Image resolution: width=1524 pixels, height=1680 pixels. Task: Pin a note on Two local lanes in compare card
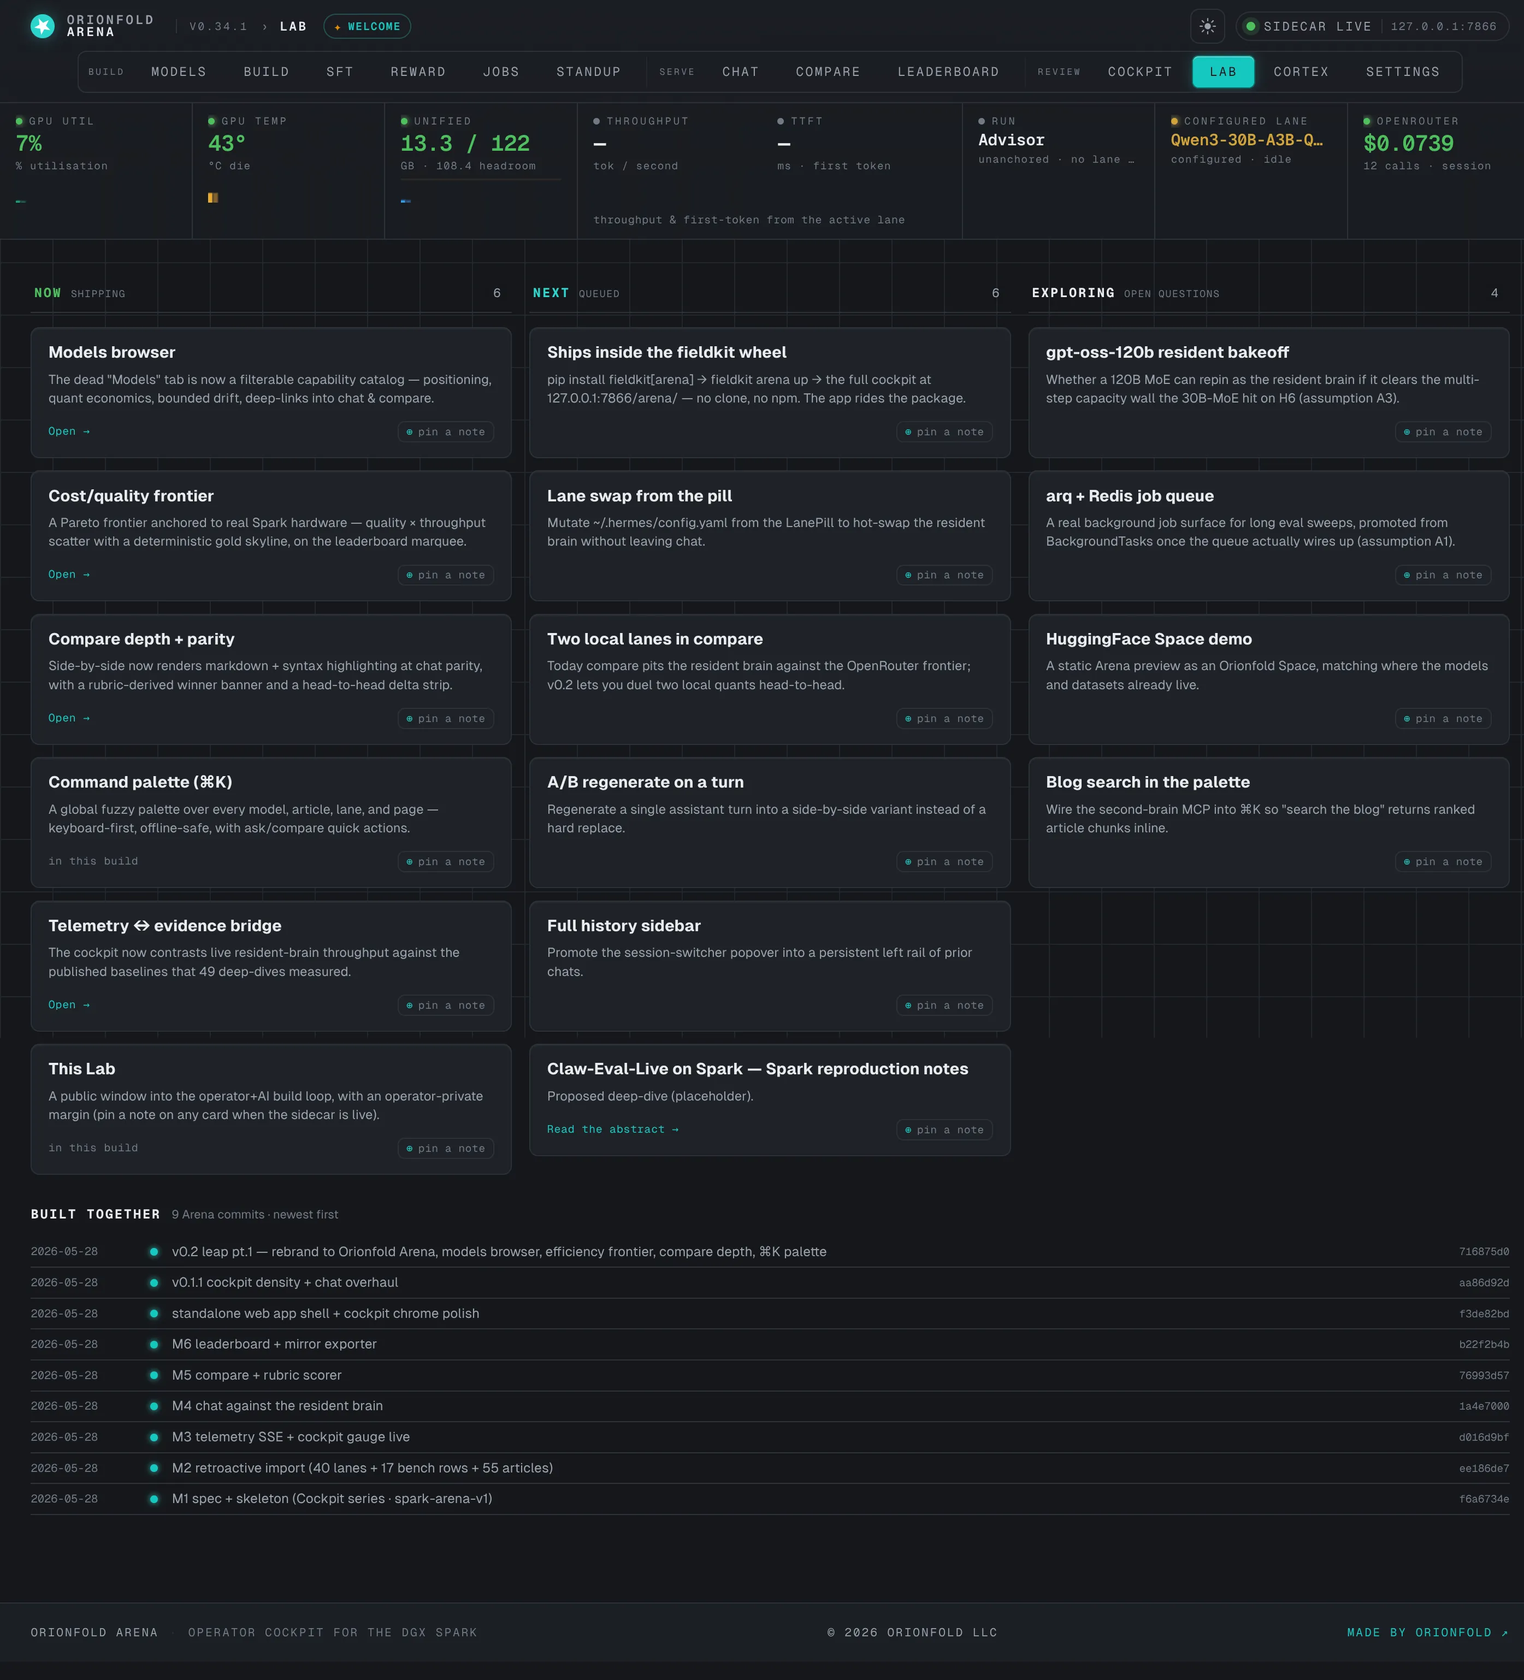coord(944,718)
